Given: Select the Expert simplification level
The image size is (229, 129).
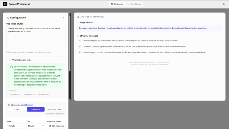Looking at the screenshot, I should [17, 109].
